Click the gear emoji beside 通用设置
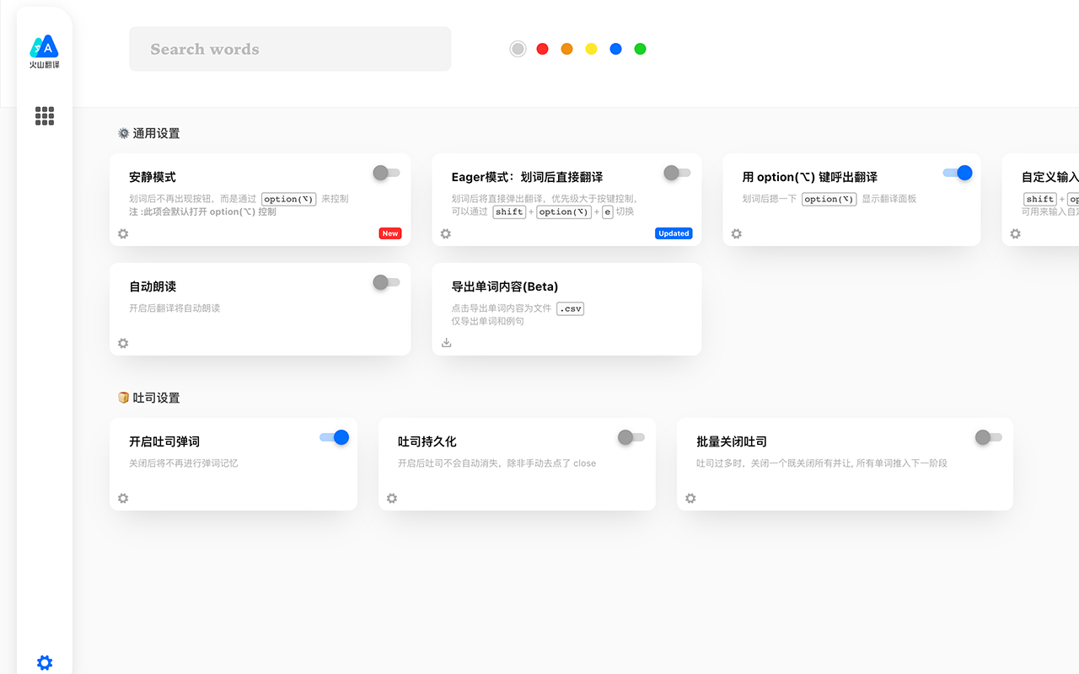 click(123, 133)
